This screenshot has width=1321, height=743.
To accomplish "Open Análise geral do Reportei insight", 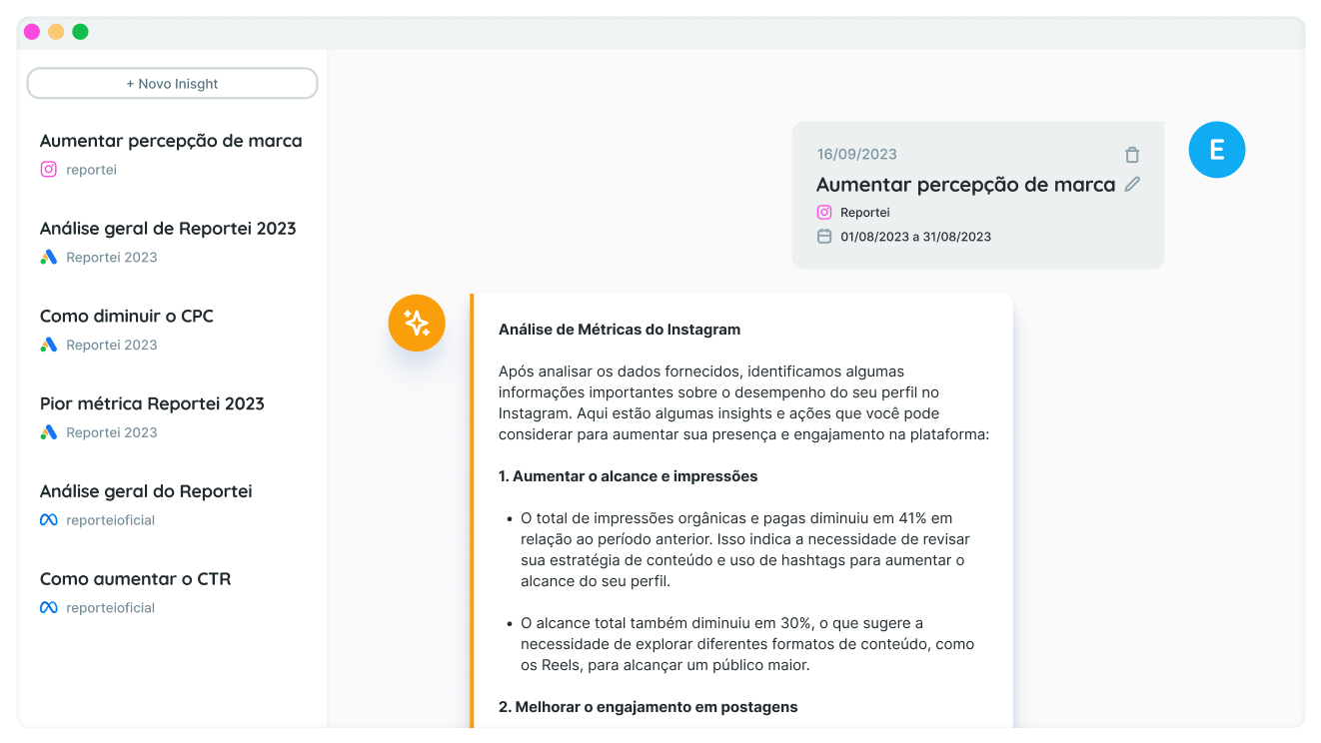I will pos(146,491).
